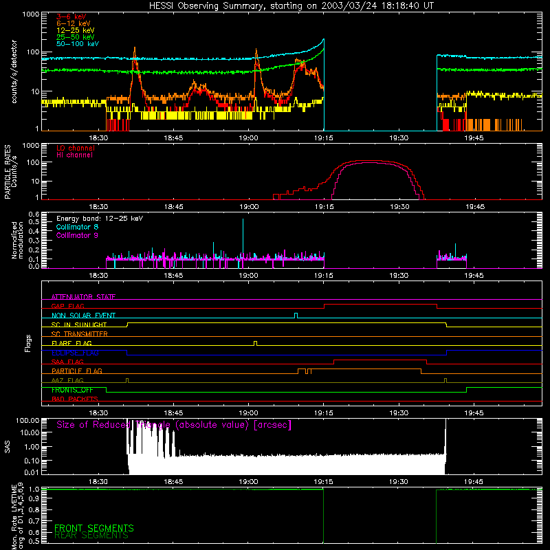
Task: Click the SAA FLAG label
Action: [x=67, y=362]
